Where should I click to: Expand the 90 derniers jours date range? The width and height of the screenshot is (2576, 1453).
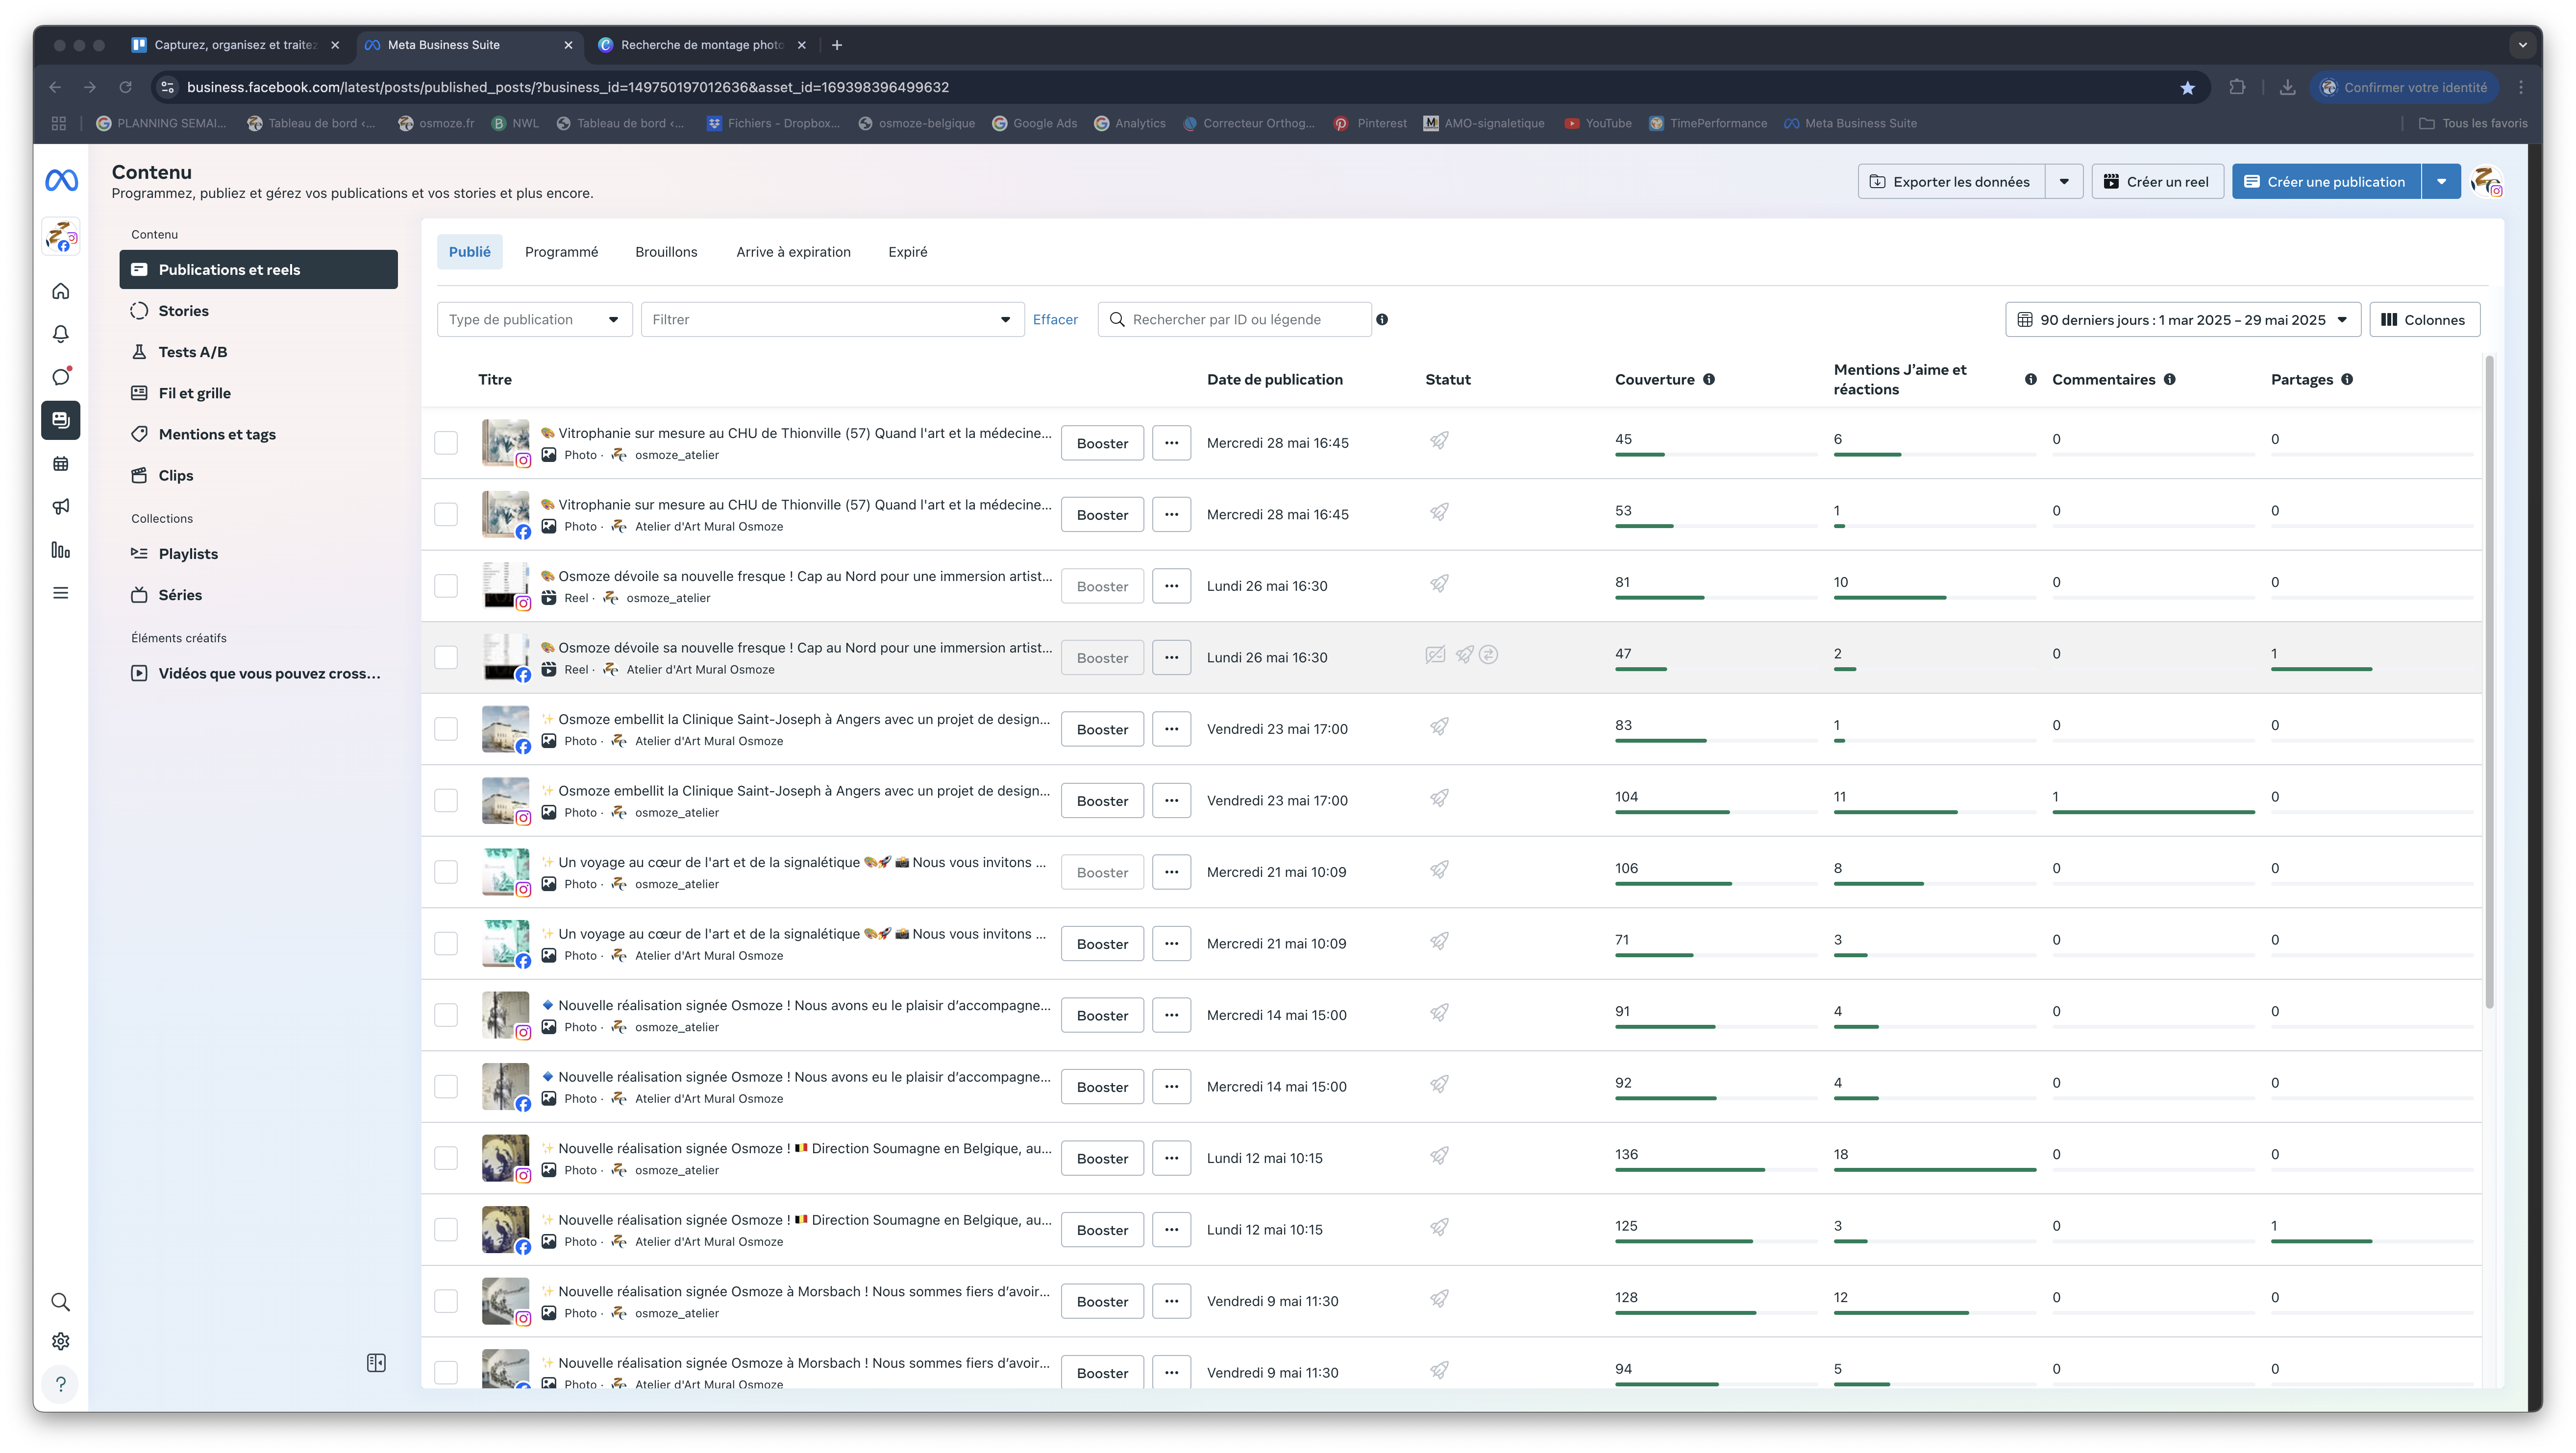(x=2182, y=320)
